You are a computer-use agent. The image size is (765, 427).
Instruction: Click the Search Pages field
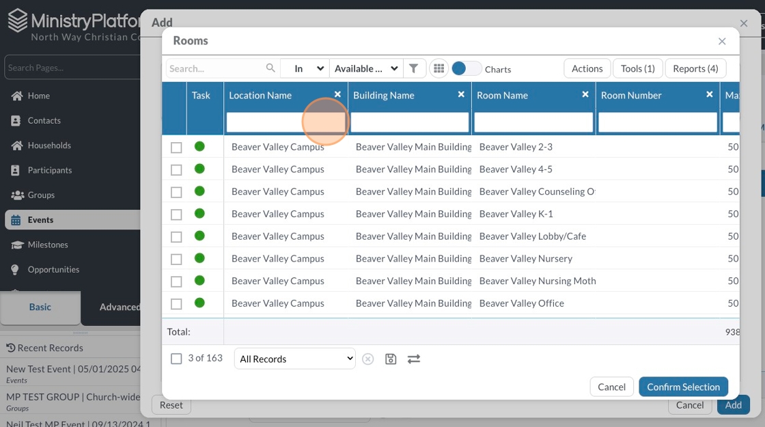click(x=73, y=68)
